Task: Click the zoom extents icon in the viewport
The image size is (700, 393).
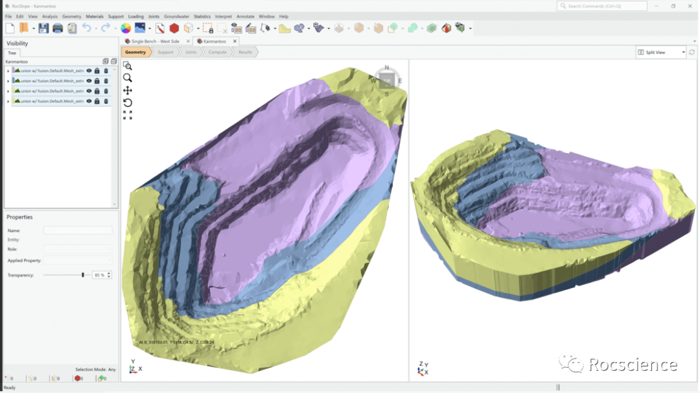Action: [x=128, y=115]
